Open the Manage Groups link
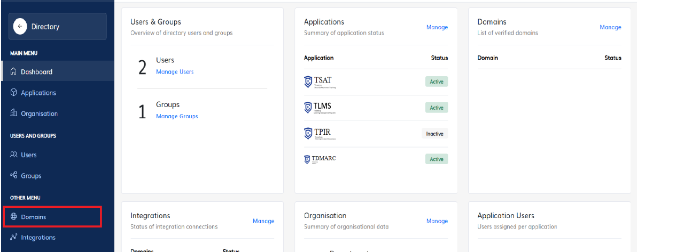The width and height of the screenshot is (692, 252). [x=177, y=116]
